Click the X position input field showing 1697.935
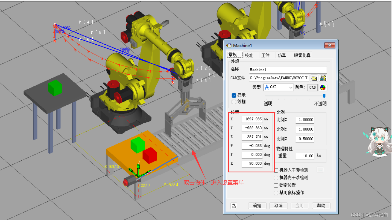This screenshot has width=392, height=220. point(252,119)
